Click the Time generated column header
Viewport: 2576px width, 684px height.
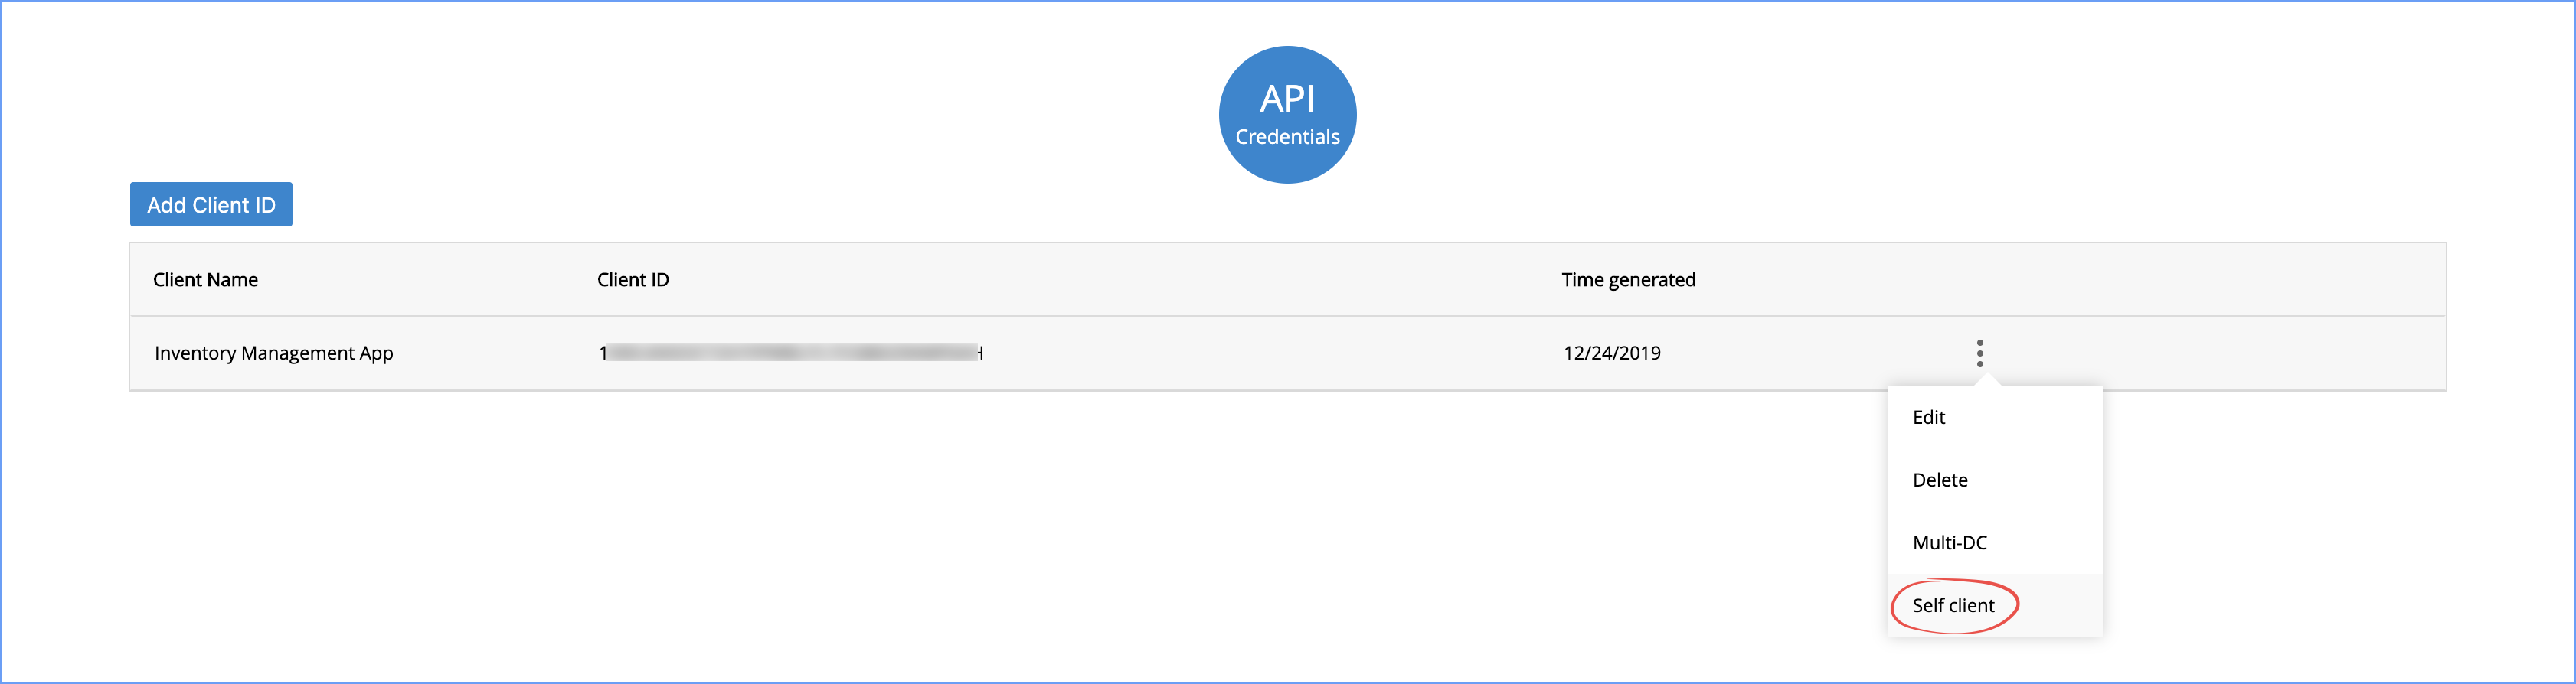point(1628,279)
